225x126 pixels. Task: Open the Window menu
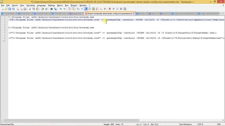pyautogui.click(x=83, y=6)
